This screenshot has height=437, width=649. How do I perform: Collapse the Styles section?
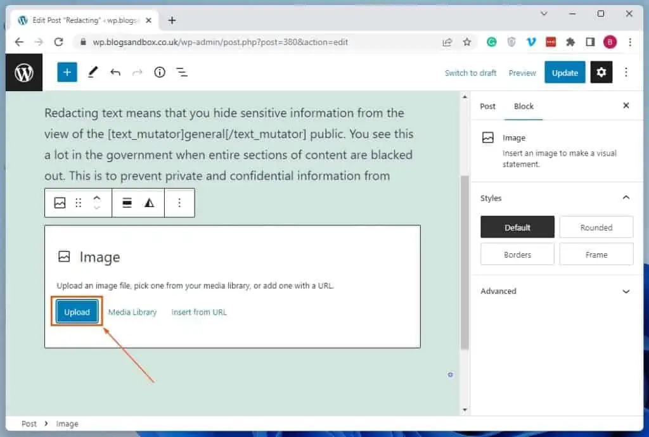pos(626,198)
